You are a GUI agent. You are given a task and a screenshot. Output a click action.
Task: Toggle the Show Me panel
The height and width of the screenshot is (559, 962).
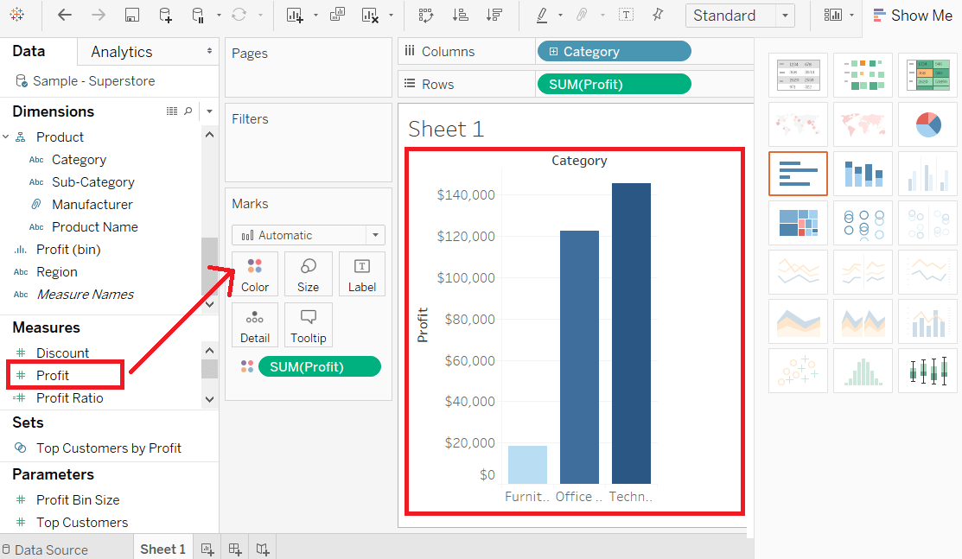pos(913,16)
